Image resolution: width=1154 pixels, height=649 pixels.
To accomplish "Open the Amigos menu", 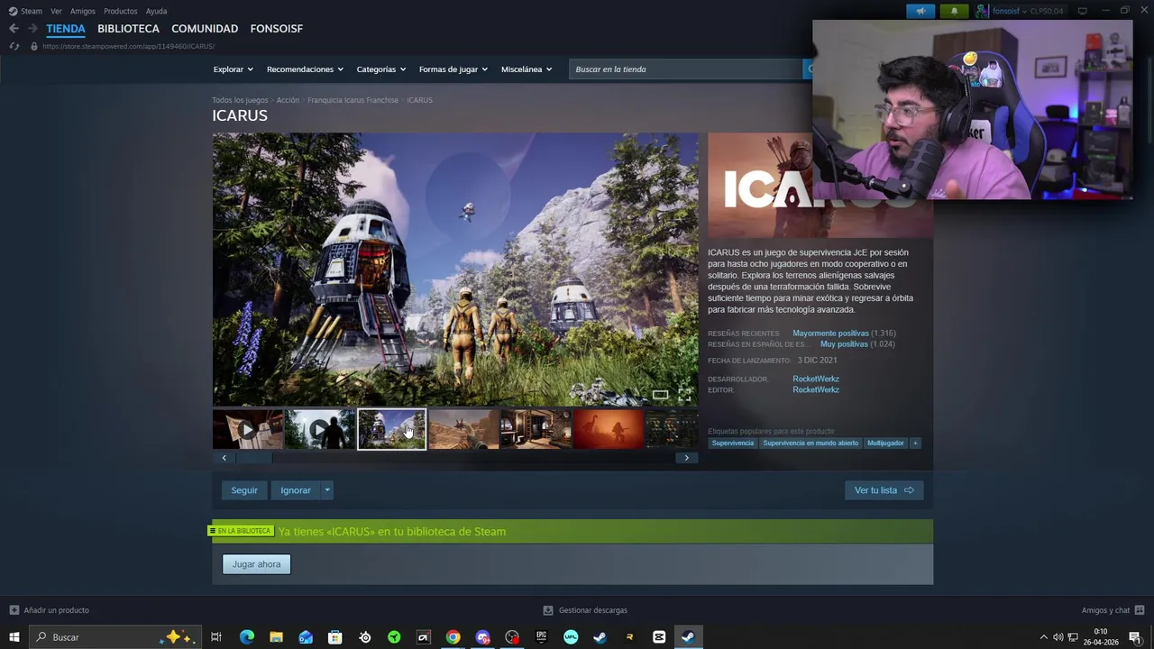I will (83, 11).
